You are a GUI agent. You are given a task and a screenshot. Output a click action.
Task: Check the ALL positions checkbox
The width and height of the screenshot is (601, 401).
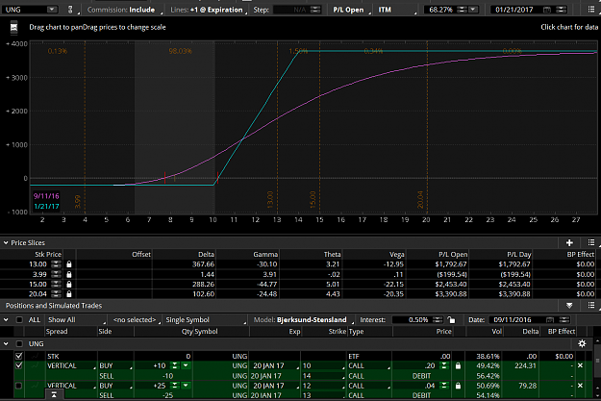pyautogui.click(x=19, y=319)
